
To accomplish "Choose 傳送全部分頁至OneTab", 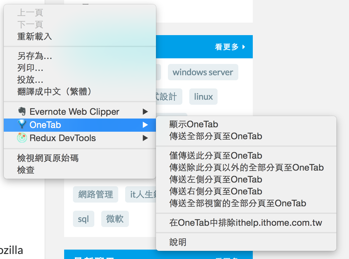I will tap(246, 136).
